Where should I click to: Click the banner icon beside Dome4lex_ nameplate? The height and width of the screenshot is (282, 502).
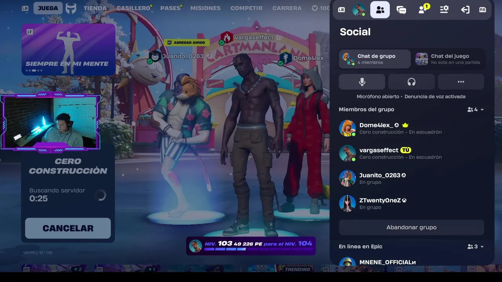pos(286,58)
